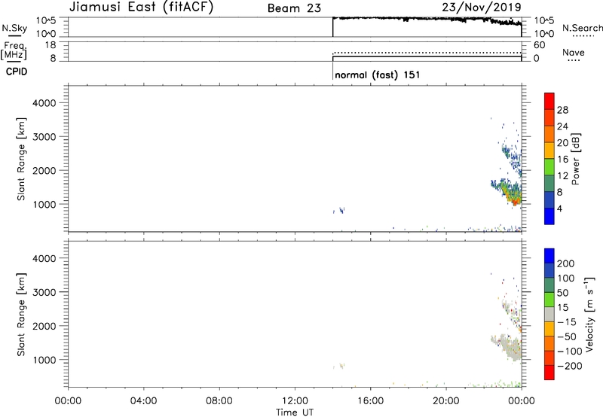Click the 'Nave' legend label

(574, 52)
